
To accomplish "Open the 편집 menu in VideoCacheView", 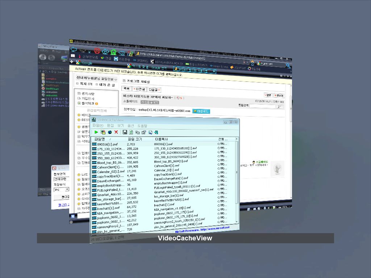I will [x=110, y=126].
